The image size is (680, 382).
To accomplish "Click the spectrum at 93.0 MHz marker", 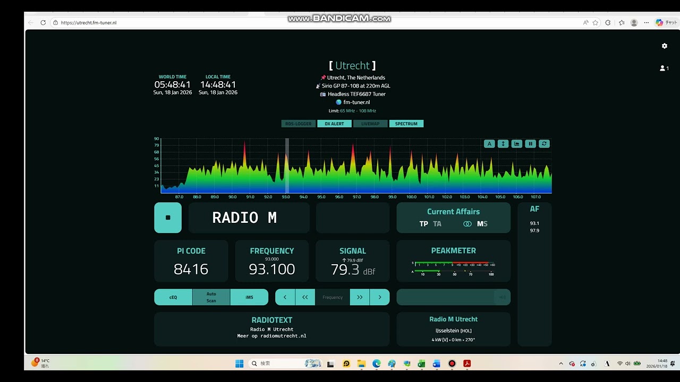I will 286,197.
